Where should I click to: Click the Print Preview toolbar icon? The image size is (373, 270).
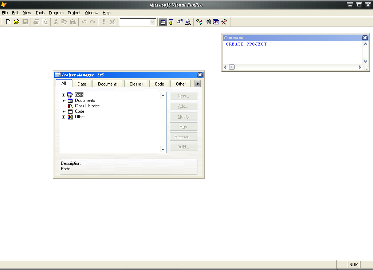pyautogui.click(x=45, y=22)
